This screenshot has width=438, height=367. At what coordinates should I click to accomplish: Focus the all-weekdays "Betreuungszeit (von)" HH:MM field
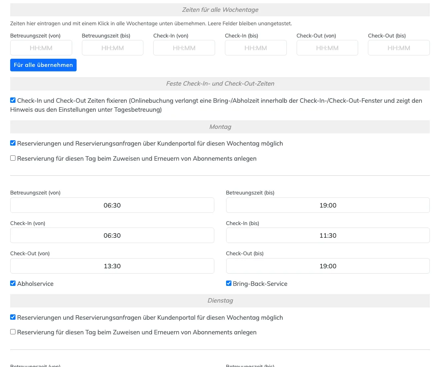point(41,48)
